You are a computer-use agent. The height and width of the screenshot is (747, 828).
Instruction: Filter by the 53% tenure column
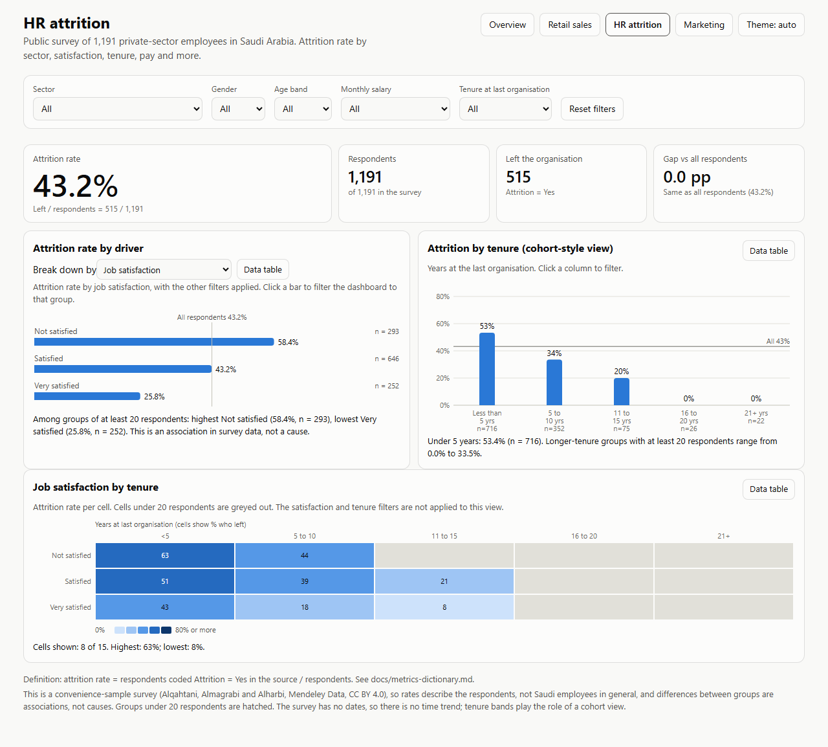[487, 369]
